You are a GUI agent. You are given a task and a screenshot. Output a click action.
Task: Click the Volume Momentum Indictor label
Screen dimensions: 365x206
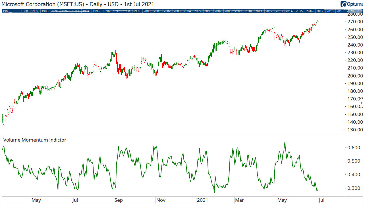click(35, 140)
